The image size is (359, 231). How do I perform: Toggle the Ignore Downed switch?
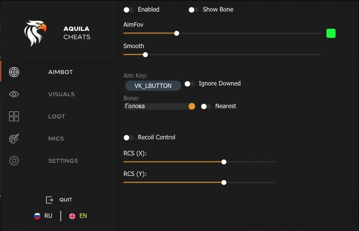pos(189,84)
